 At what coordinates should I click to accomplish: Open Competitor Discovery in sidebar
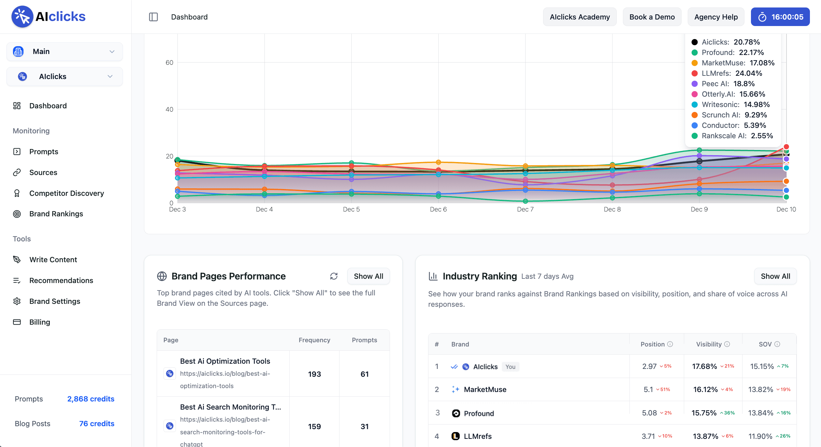point(66,193)
